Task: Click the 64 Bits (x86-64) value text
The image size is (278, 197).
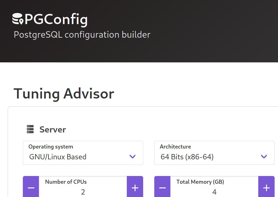Action: pos(187,157)
